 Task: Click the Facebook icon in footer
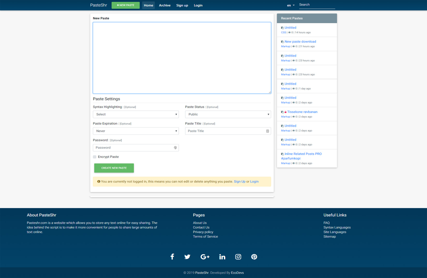[x=172, y=257]
